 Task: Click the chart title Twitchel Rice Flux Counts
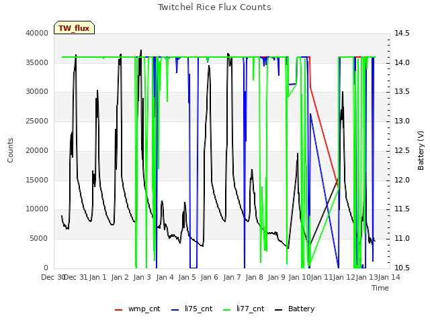(x=214, y=7)
